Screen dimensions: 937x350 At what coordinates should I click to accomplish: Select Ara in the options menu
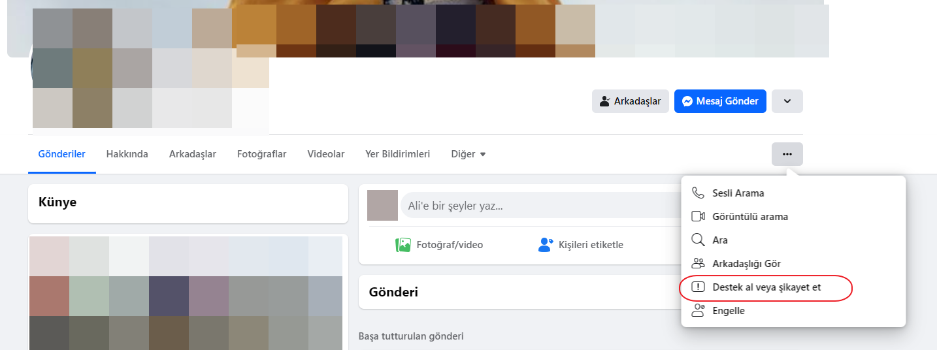coord(793,240)
